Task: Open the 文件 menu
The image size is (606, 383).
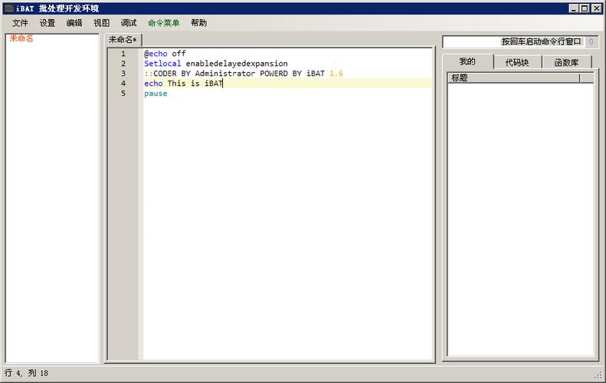Action: click(x=20, y=23)
